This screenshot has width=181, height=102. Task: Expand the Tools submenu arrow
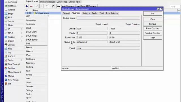22,60
